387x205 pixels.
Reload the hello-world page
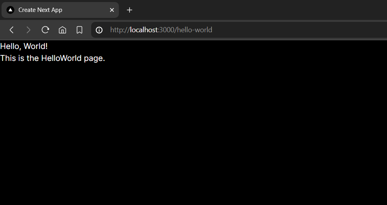(x=46, y=30)
